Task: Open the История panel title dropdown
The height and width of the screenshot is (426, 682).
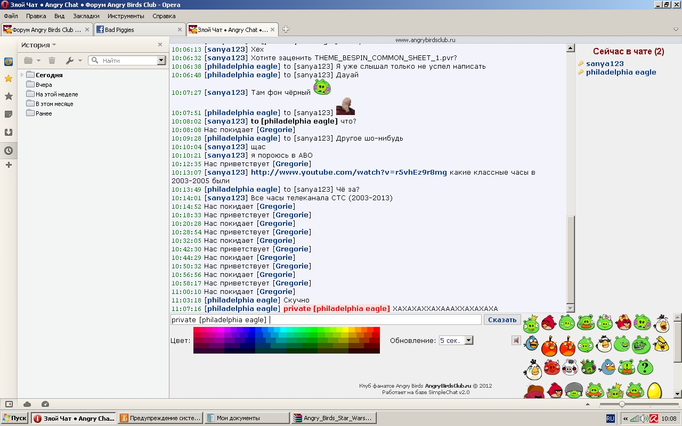Action: 39,45
